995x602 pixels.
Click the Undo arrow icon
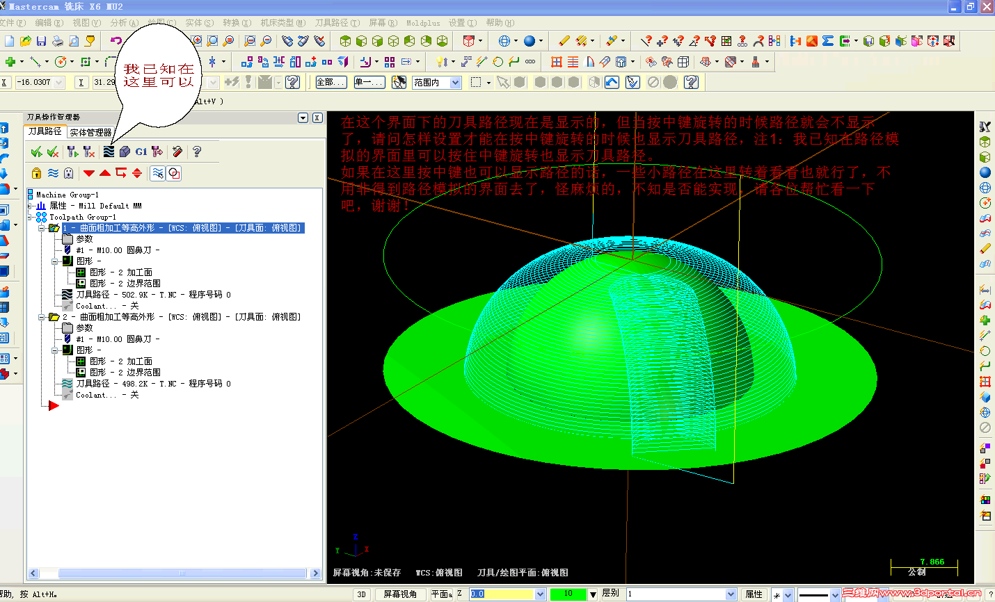(116, 41)
